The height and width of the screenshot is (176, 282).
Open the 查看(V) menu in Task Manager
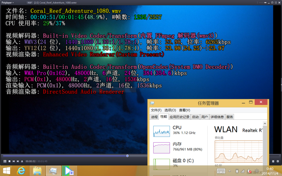184,110
